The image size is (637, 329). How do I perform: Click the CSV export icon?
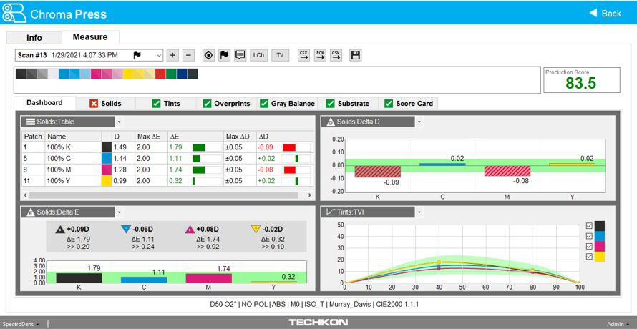(x=336, y=55)
